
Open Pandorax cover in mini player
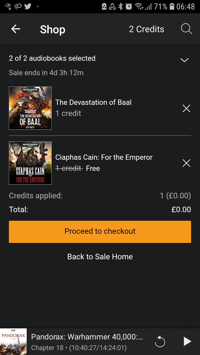(x=13, y=342)
